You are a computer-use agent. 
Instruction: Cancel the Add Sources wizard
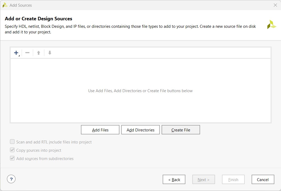[x=263, y=179]
